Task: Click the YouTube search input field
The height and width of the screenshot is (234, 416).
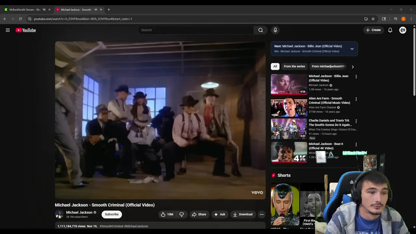Action: click(196, 30)
